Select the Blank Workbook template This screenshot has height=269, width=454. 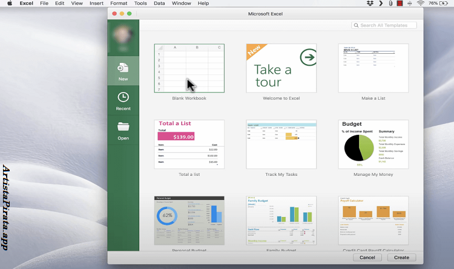189,68
